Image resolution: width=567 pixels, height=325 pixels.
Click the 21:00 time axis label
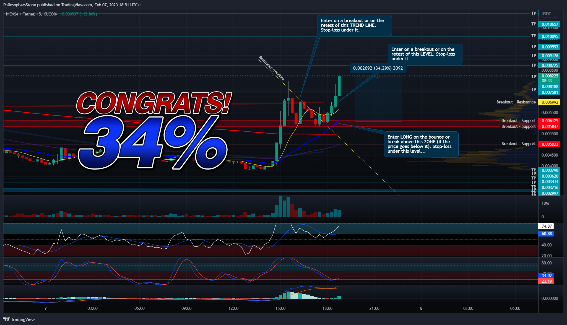tap(374, 308)
